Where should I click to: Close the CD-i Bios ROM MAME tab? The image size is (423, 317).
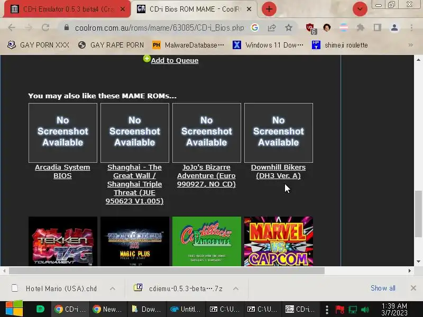tap(249, 9)
